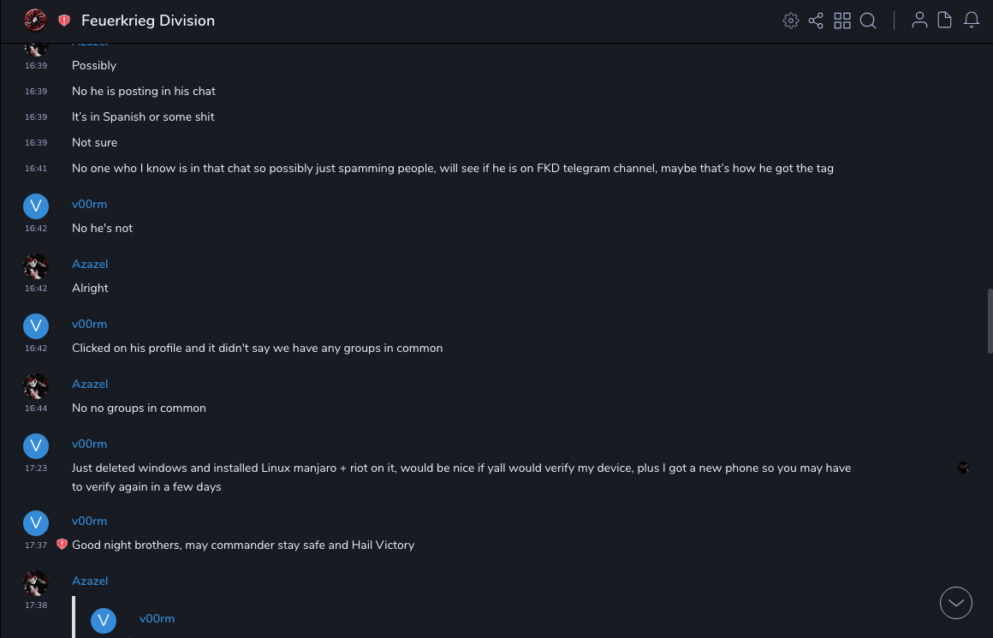Click the room avatar in the header
The image size is (993, 638).
(35, 20)
